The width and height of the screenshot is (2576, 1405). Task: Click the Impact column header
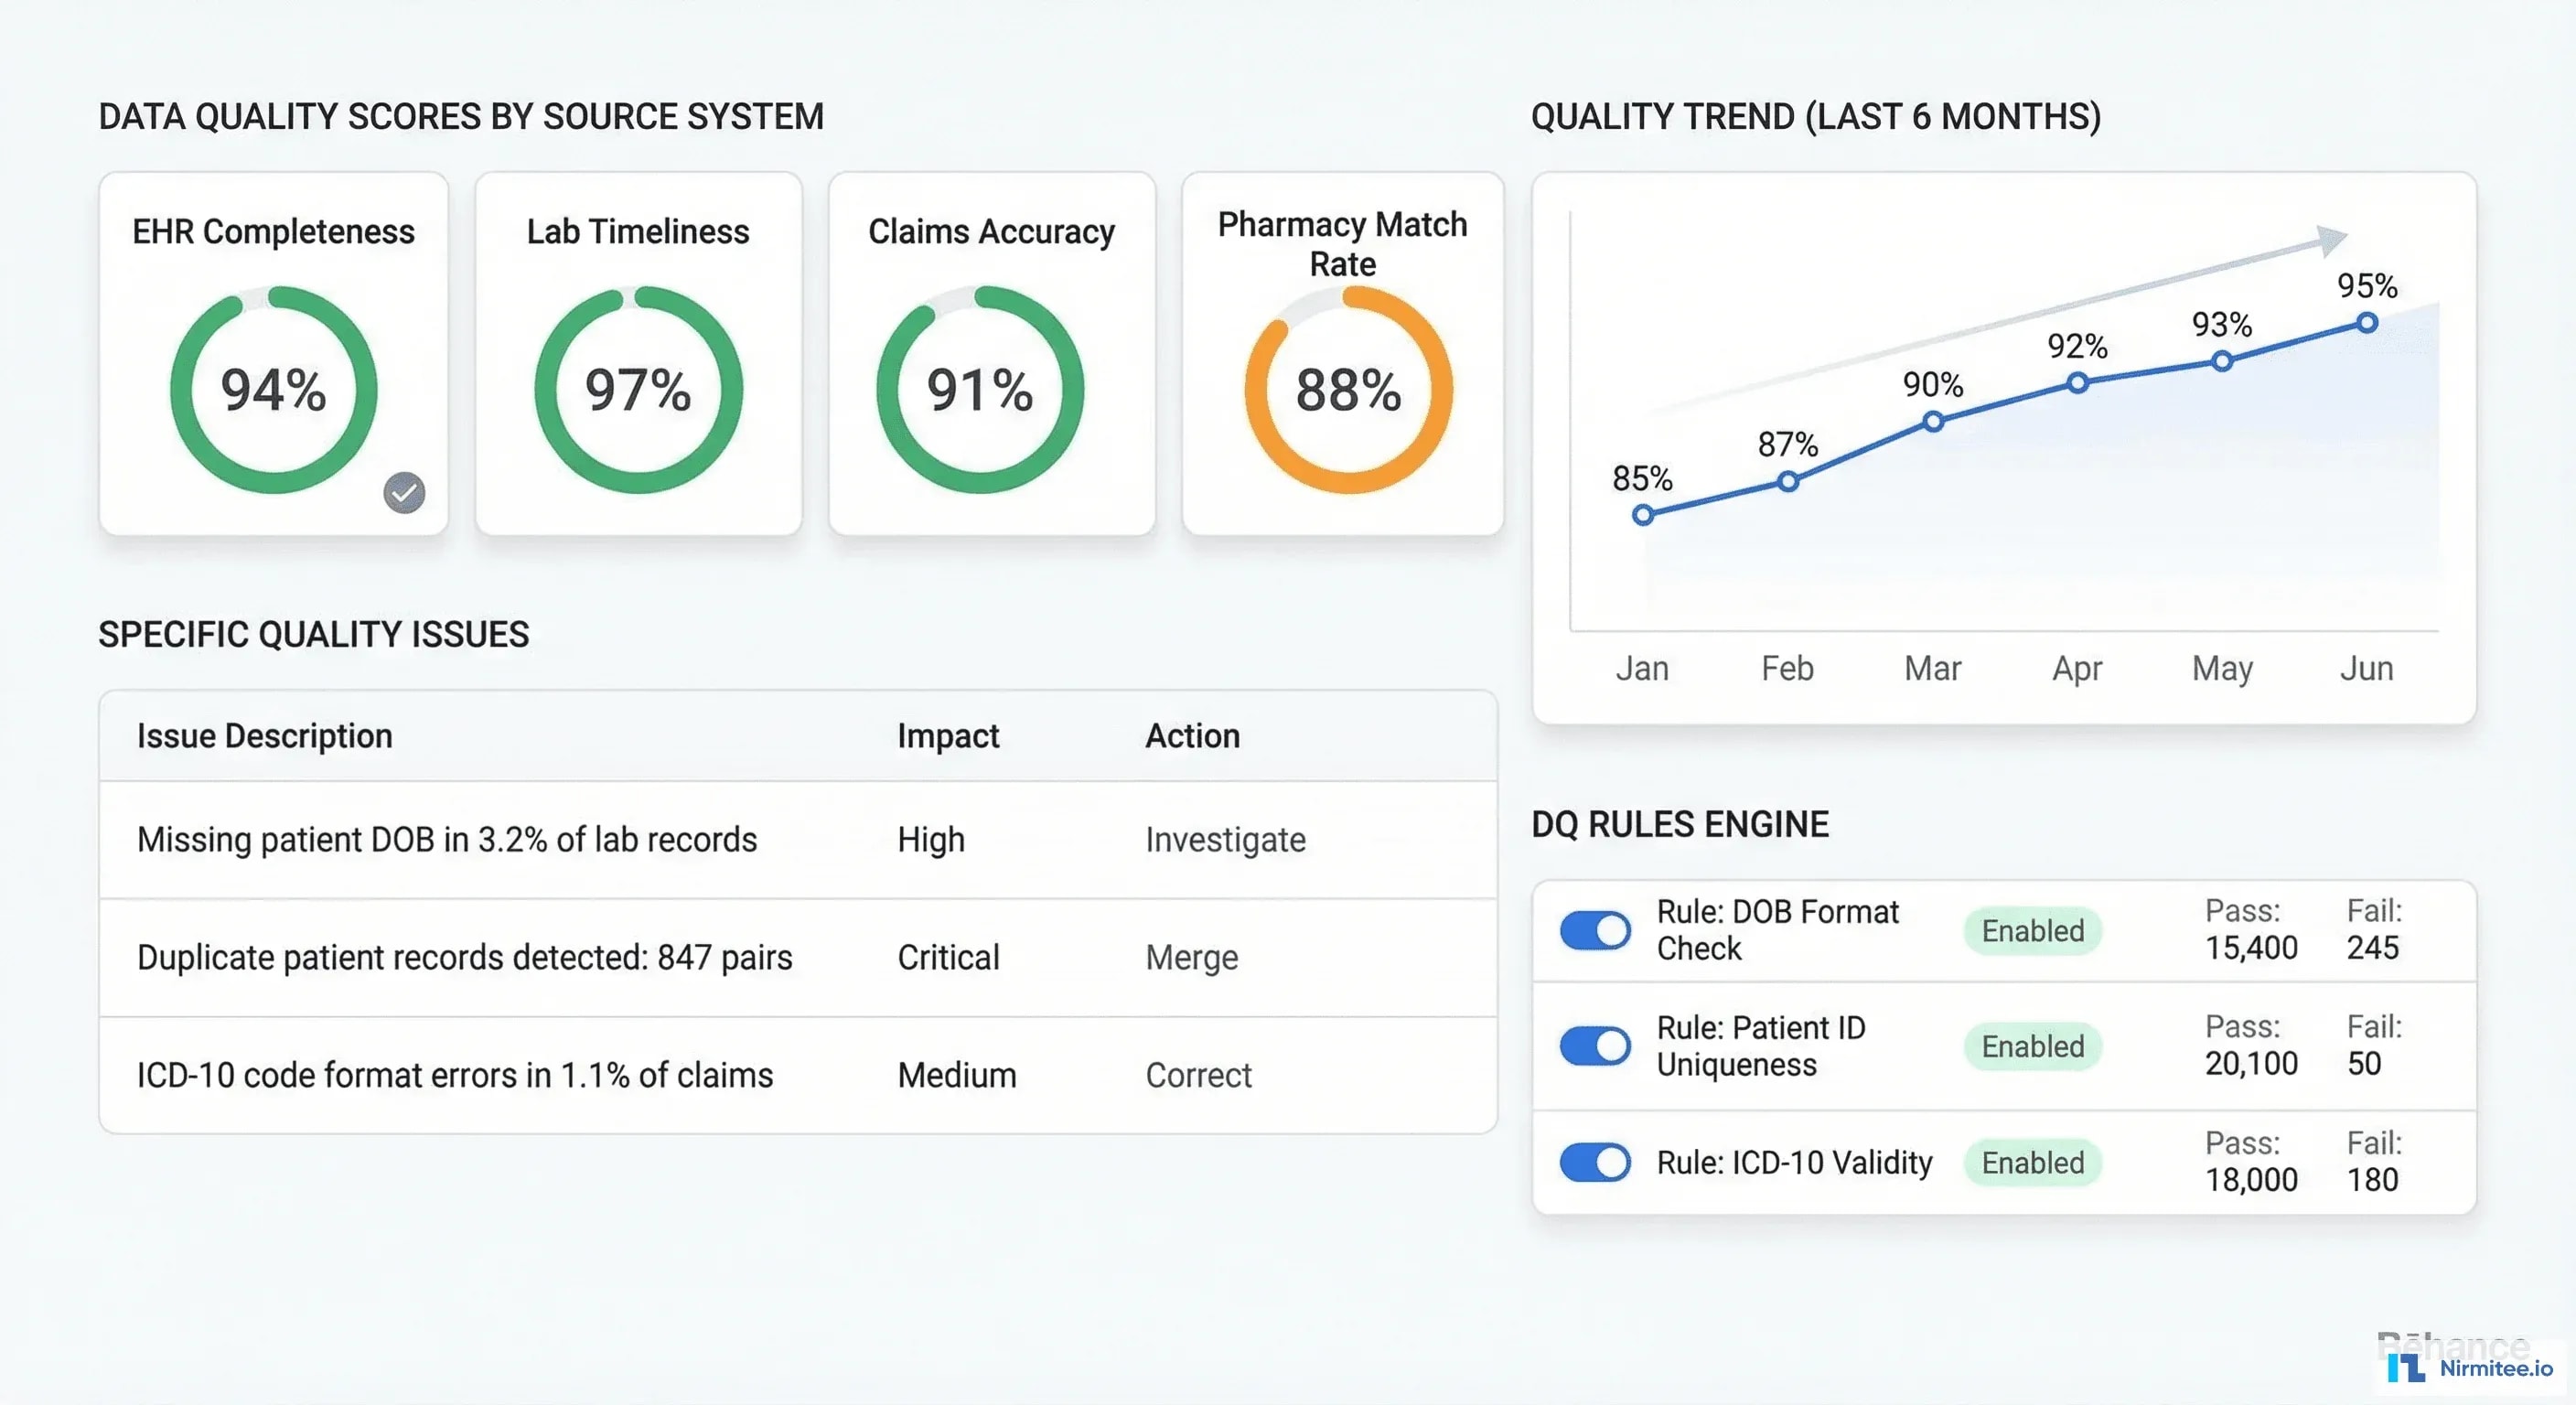click(x=948, y=736)
